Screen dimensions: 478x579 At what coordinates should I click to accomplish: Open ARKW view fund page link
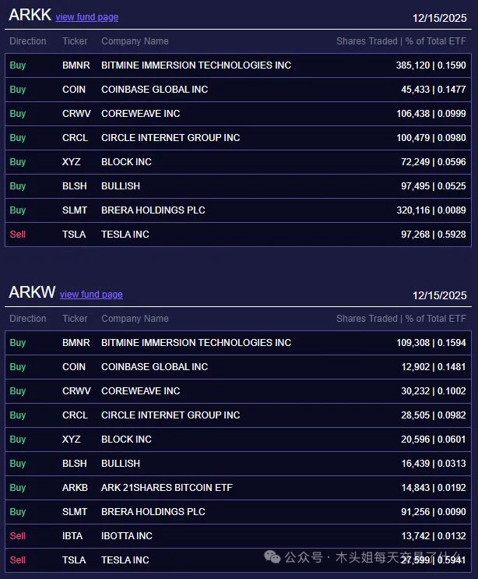91,295
